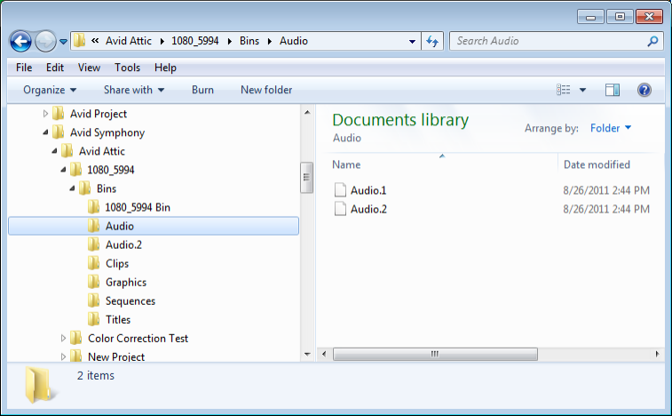Create a New folder
672x416 pixels.
coord(266,90)
